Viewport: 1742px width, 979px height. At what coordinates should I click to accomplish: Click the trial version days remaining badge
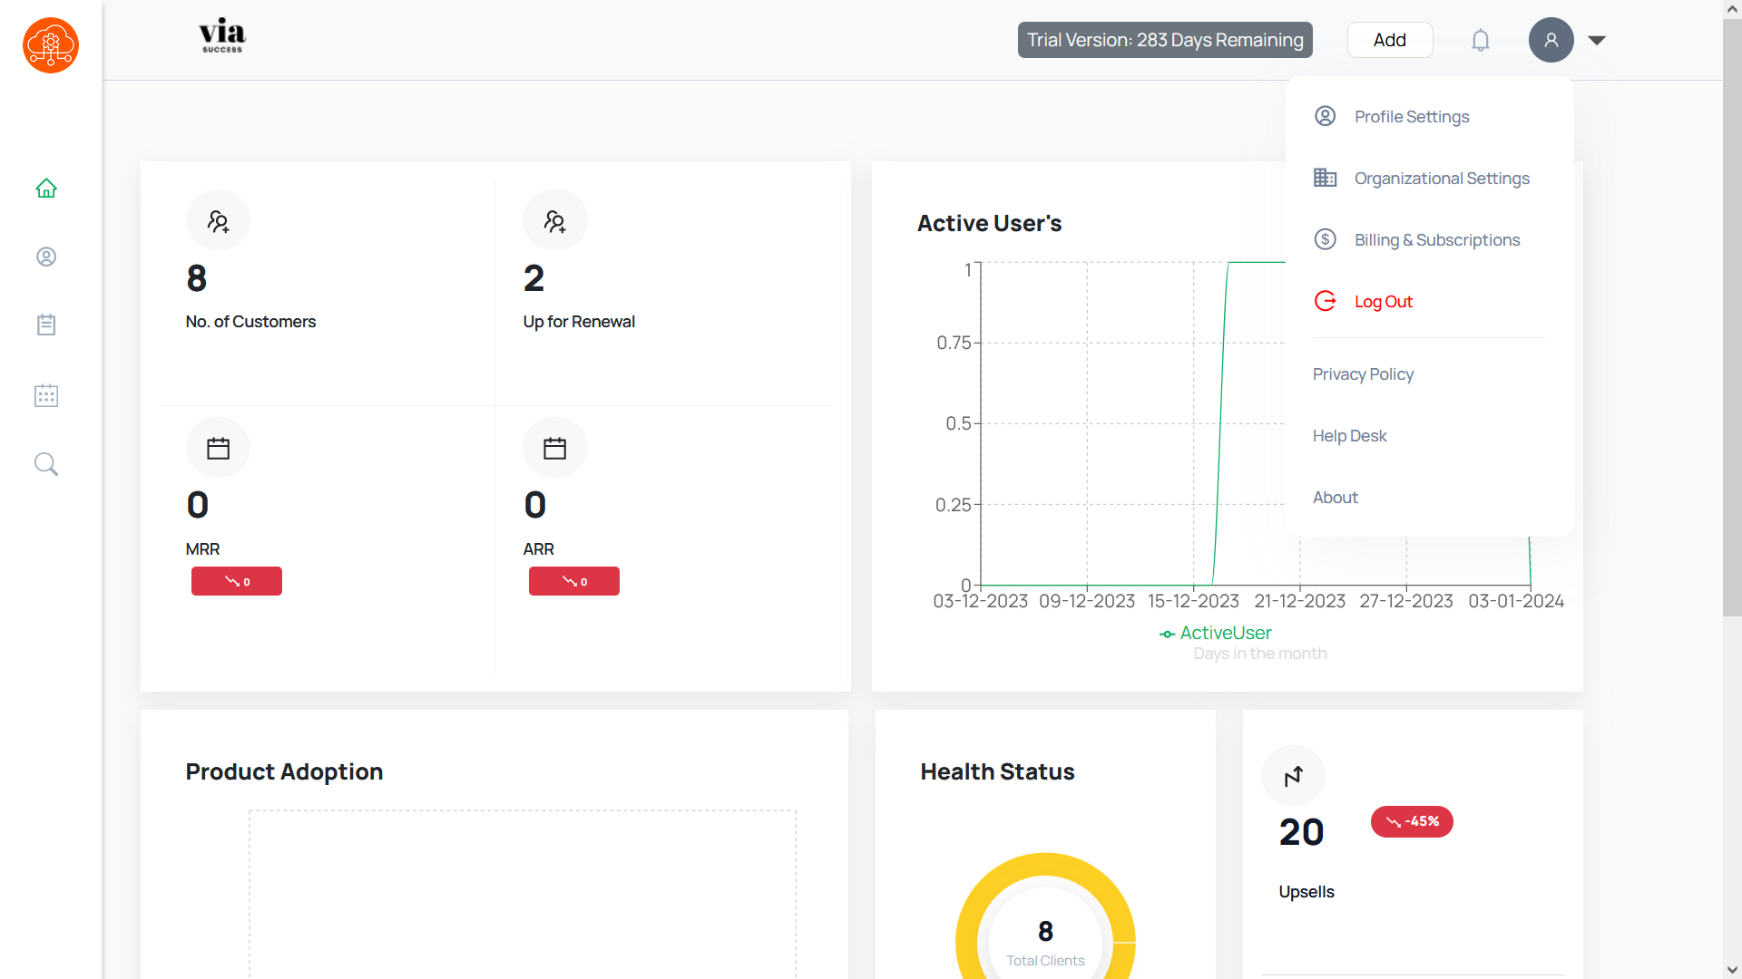[x=1165, y=40]
